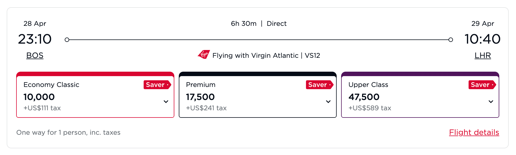Click the 10:40 arrival time
Screen dimensions: 516x155
pos(482,39)
